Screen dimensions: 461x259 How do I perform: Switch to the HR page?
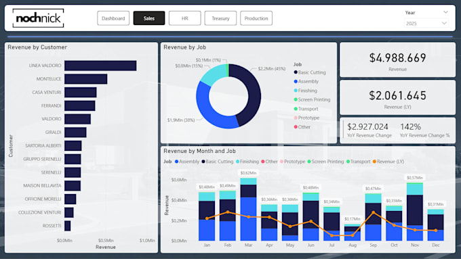pos(184,18)
